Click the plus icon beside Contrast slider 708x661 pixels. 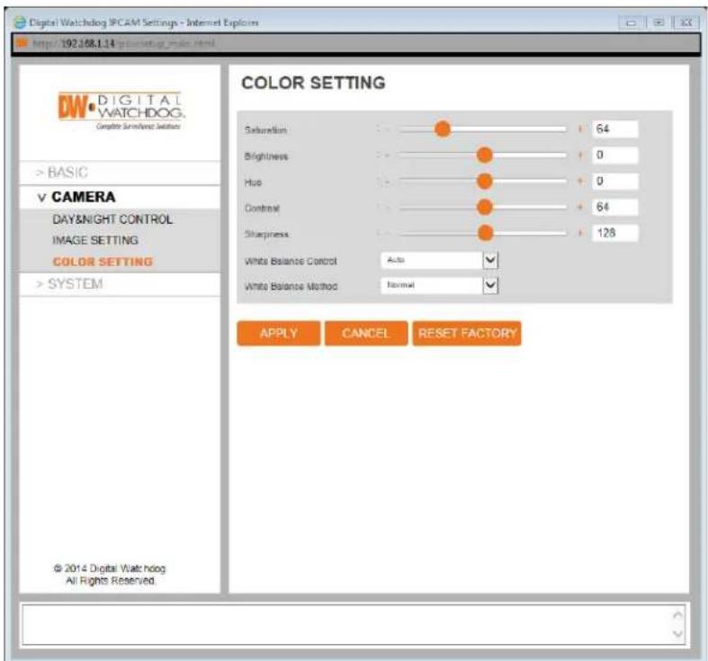[x=579, y=207]
